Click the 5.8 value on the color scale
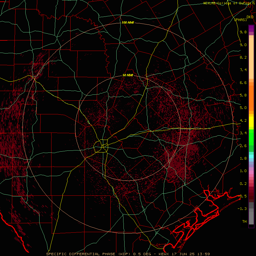256x256 pixels. tap(243, 95)
